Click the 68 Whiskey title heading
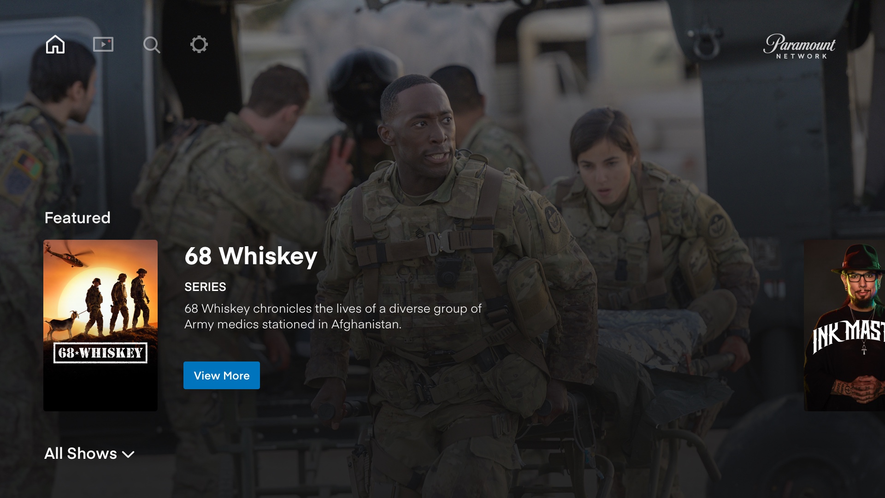 coord(251,256)
